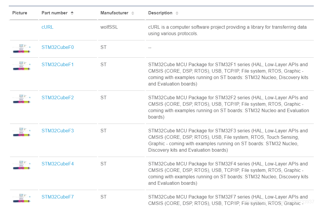The width and height of the screenshot is (317, 207).
Task: Open the STM32CubeF0 link
Action: [58, 47]
